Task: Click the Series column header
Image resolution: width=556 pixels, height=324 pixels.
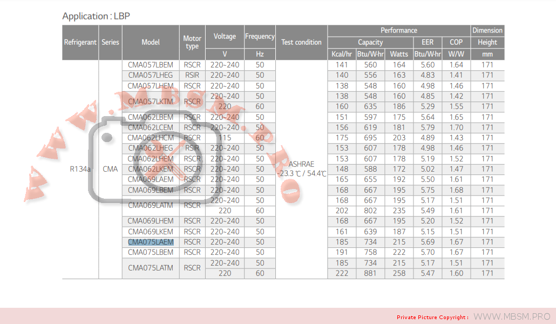Action: click(110, 42)
